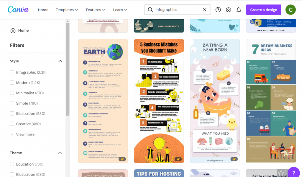
Task: Click the sidebar scroll up arrow
Action: pyautogui.click(x=68, y=21)
